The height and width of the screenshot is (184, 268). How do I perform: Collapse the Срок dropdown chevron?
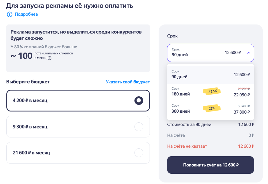coord(249,53)
